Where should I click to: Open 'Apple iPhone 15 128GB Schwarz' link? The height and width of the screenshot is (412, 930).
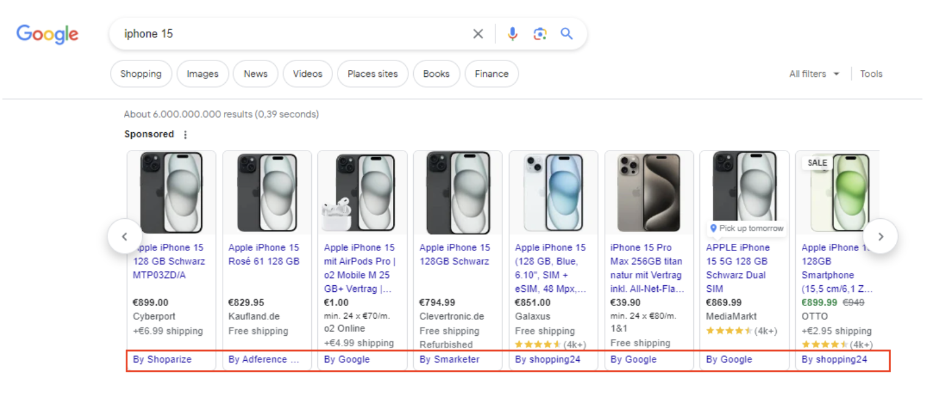click(455, 255)
